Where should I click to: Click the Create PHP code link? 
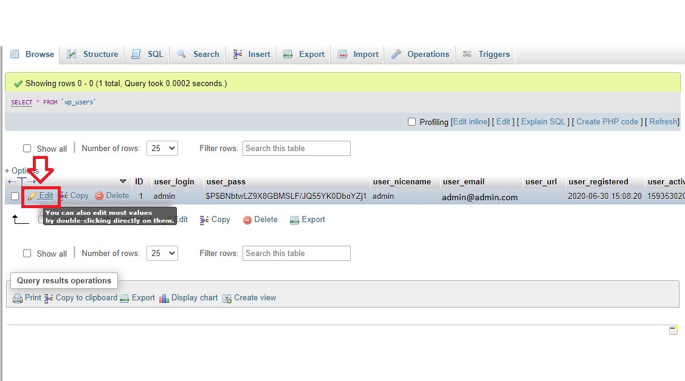coord(607,121)
